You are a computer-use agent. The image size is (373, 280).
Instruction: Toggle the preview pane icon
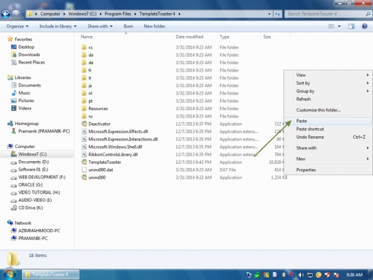click(x=351, y=26)
